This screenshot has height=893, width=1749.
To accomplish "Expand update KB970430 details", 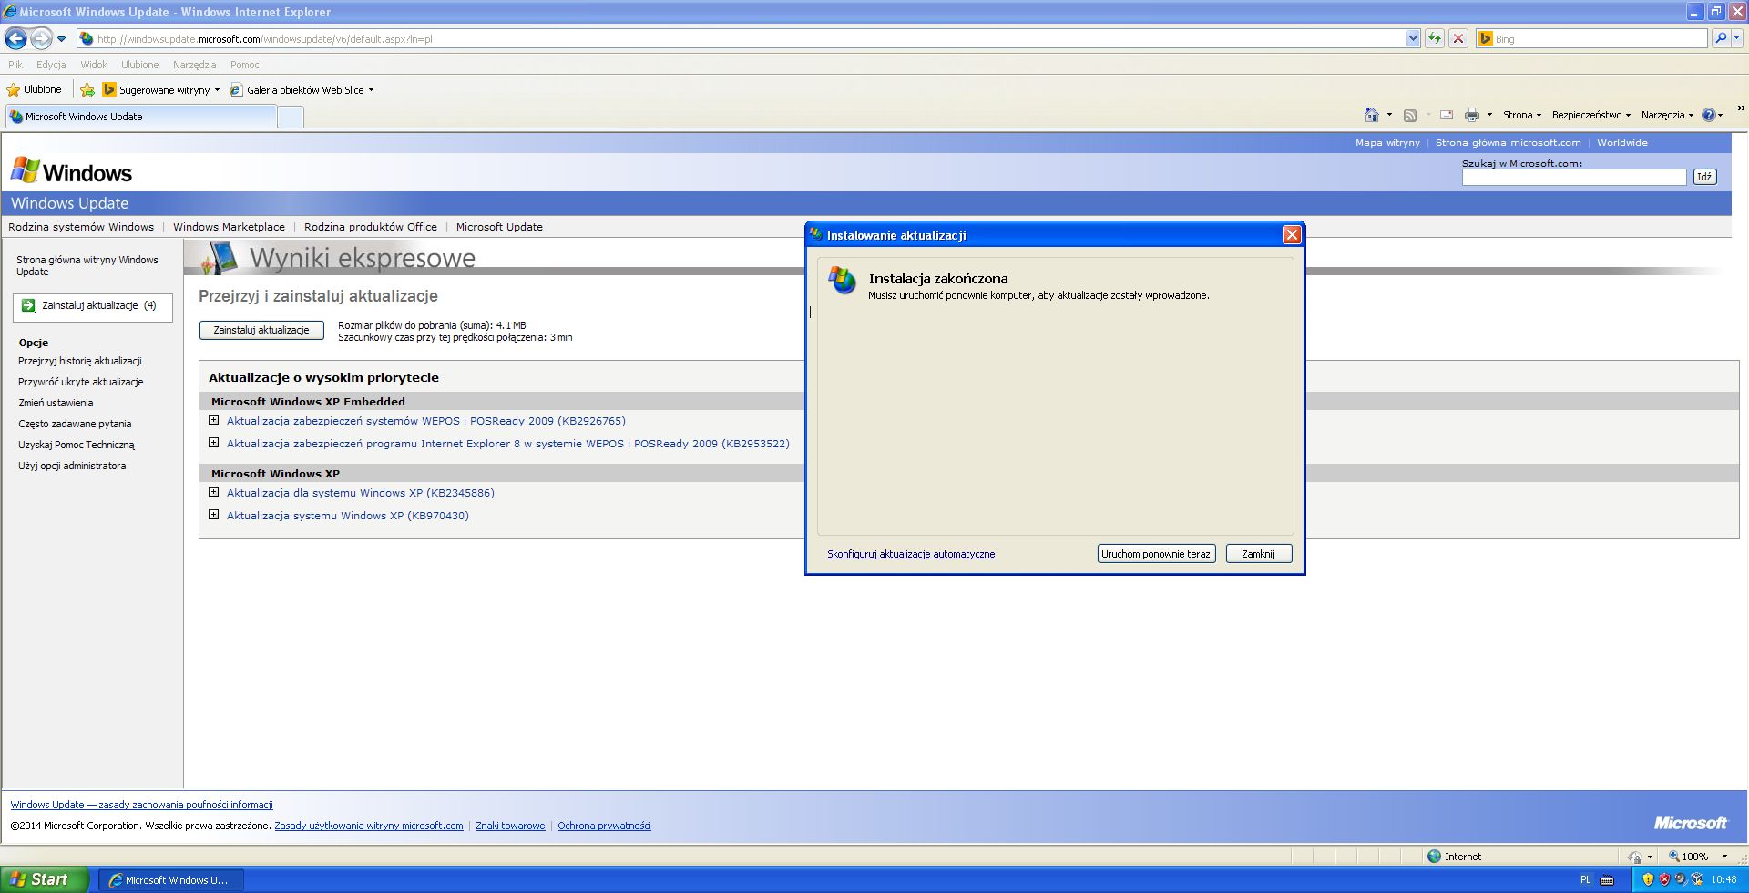I will [x=214, y=515].
